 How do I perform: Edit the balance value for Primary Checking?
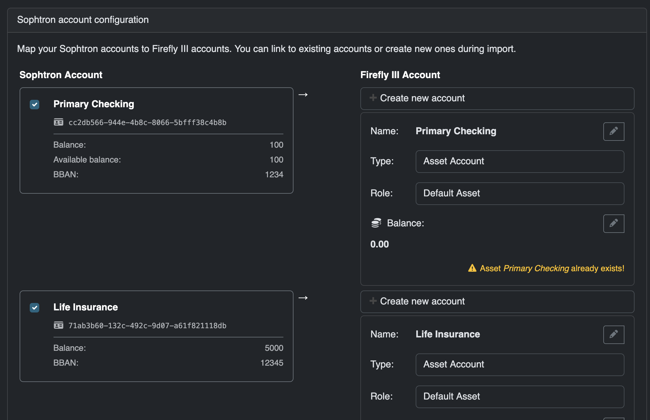(613, 223)
